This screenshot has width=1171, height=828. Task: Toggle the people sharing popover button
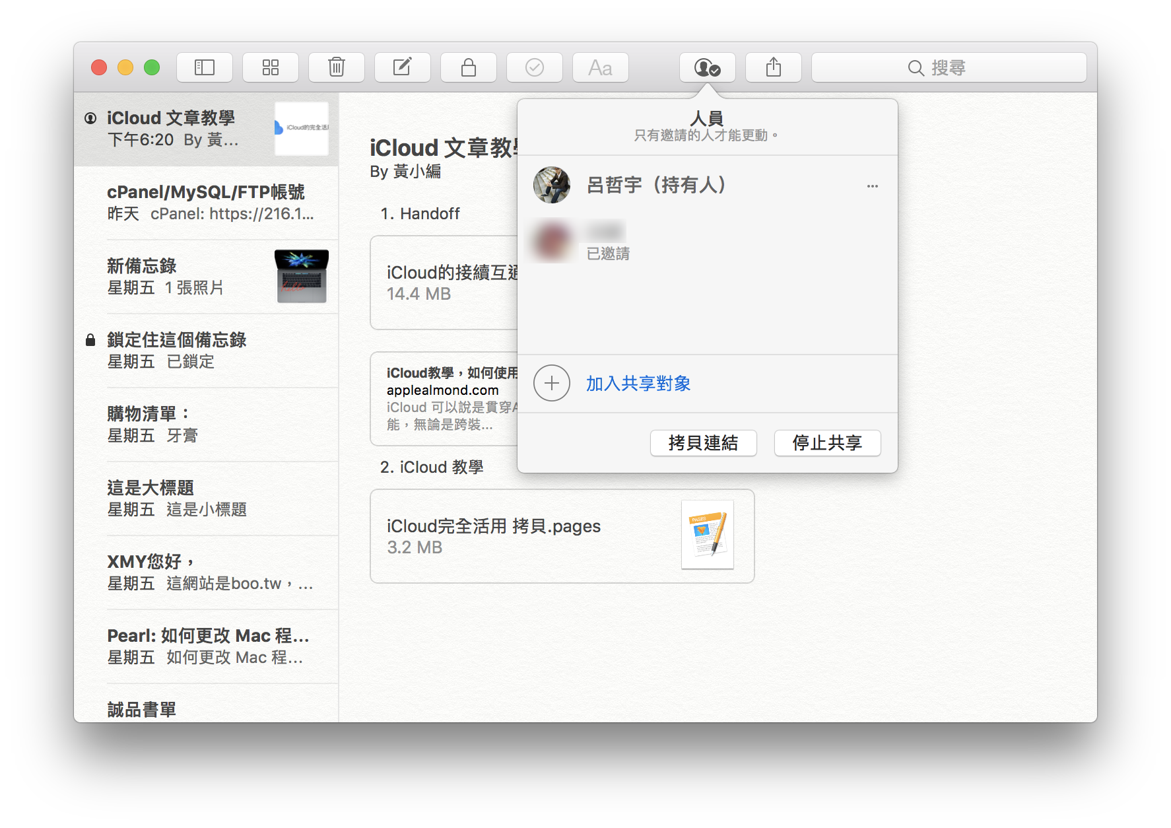tap(708, 67)
